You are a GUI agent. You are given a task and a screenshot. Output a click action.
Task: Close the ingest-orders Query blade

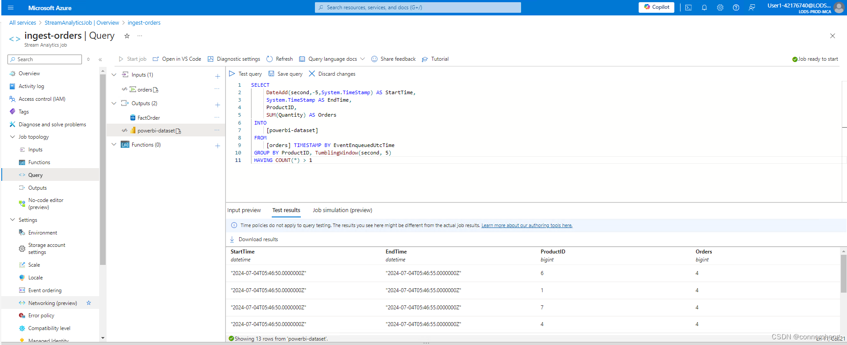pos(832,36)
